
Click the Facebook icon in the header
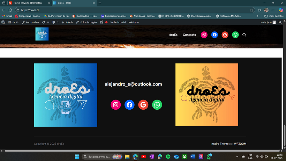tap(214, 35)
